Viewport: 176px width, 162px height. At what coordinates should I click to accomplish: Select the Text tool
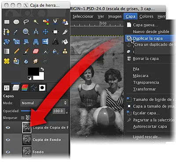[x=55, y=41]
